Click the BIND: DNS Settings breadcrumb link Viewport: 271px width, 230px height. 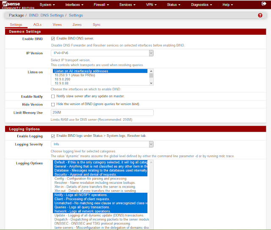[x=47, y=15]
